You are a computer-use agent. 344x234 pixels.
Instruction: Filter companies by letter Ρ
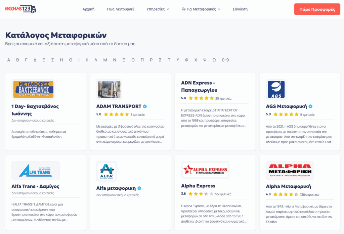coord(151,60)
